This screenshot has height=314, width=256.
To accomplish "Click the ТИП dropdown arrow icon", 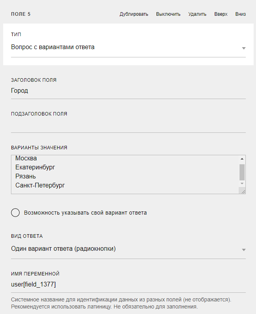I will (x=243, y=48).
